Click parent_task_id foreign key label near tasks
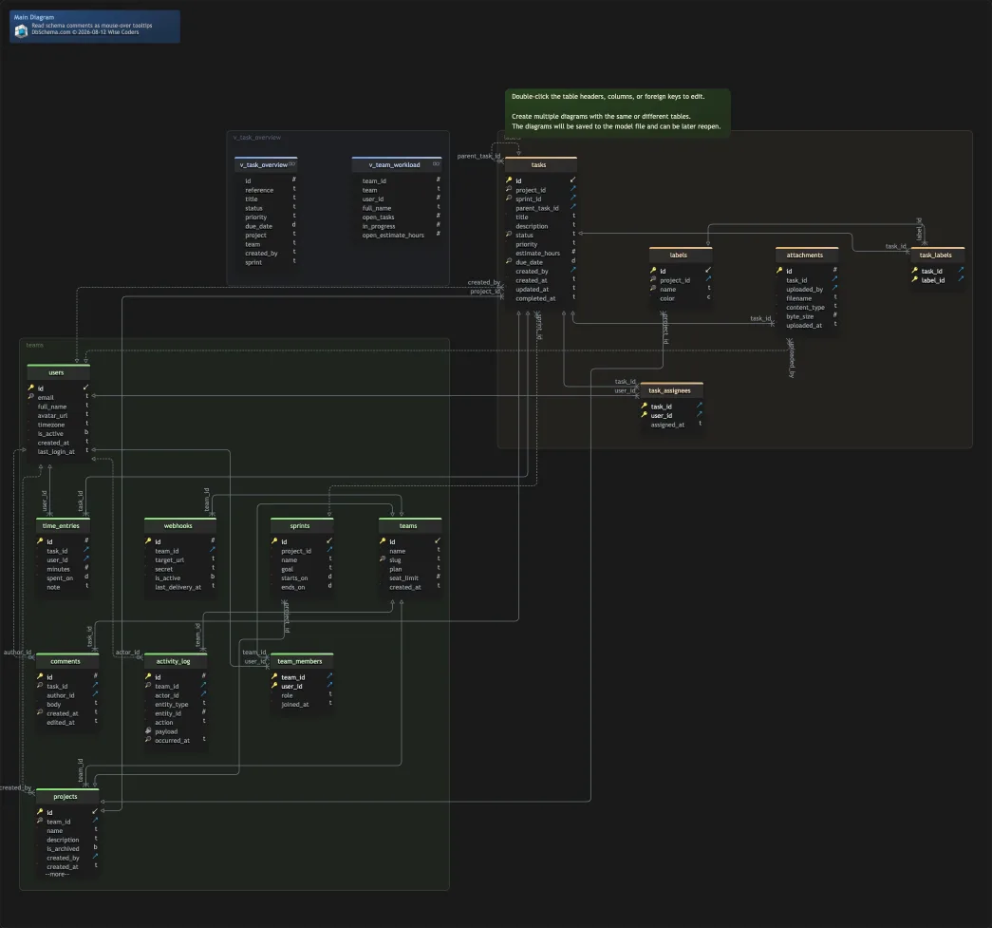 (x=479, y=156)
